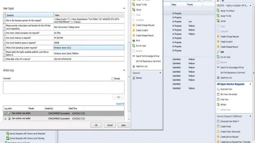255x143 pixels.
Task: Select the 2013-06-14T00:00:00 due date value
Action: point(89,59)
